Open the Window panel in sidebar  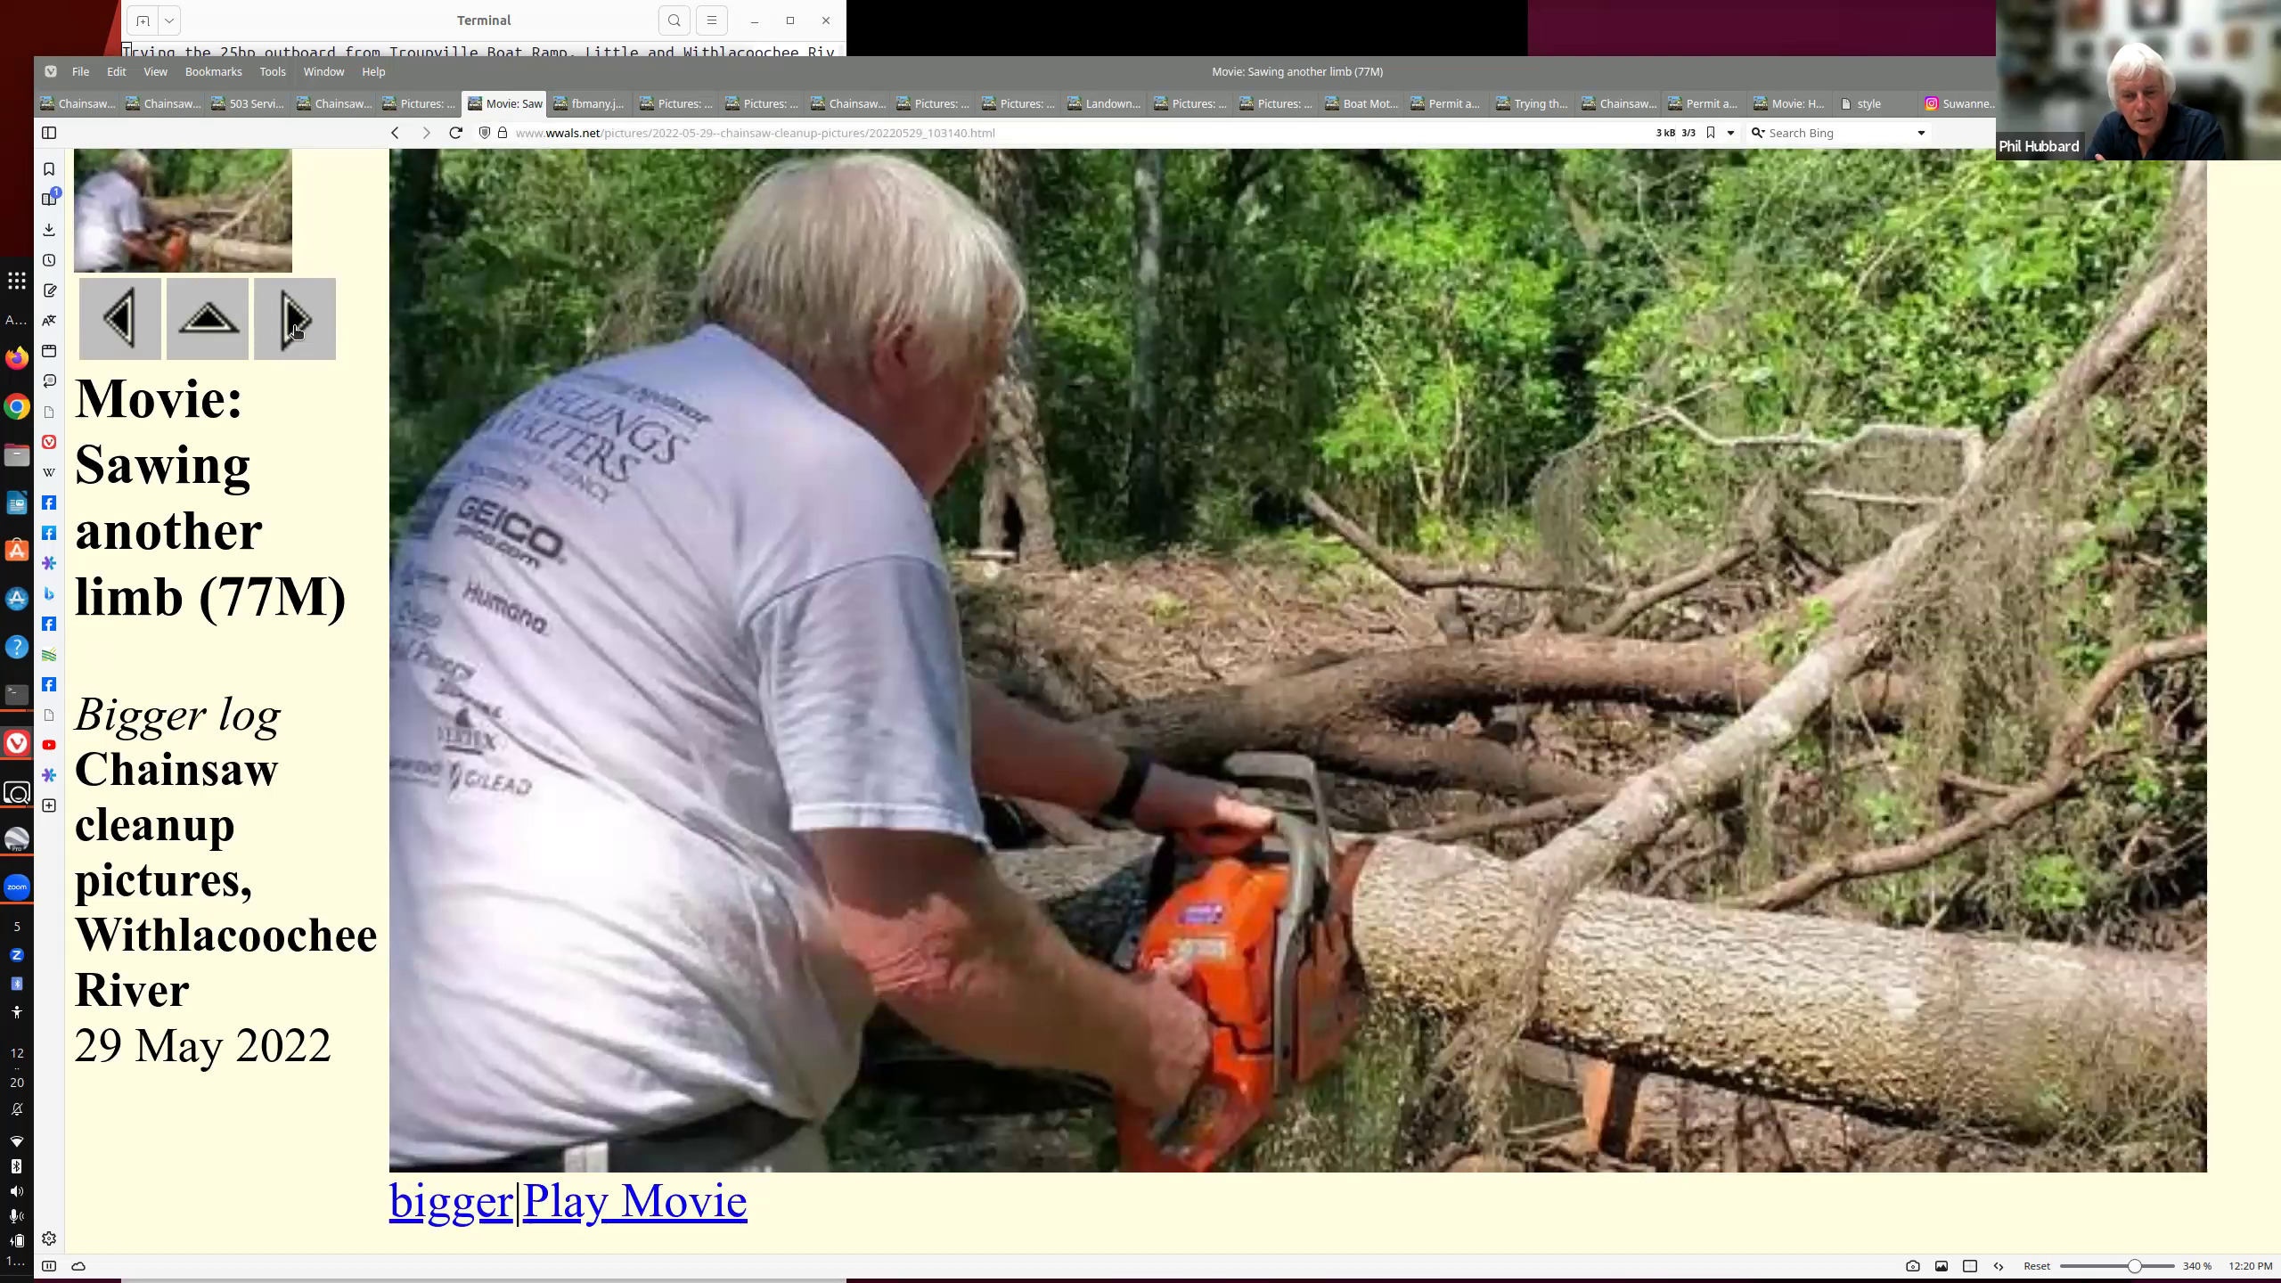[x=49, y=351]
